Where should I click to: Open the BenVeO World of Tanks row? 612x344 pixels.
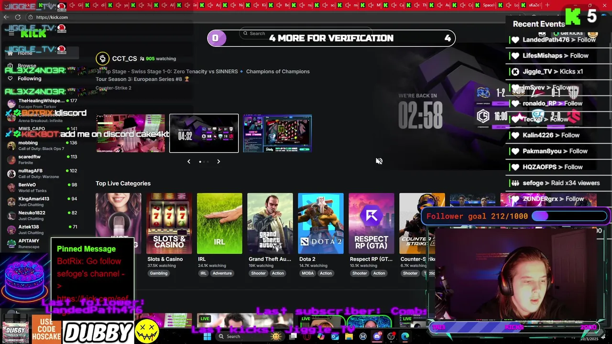click(42, 188)
